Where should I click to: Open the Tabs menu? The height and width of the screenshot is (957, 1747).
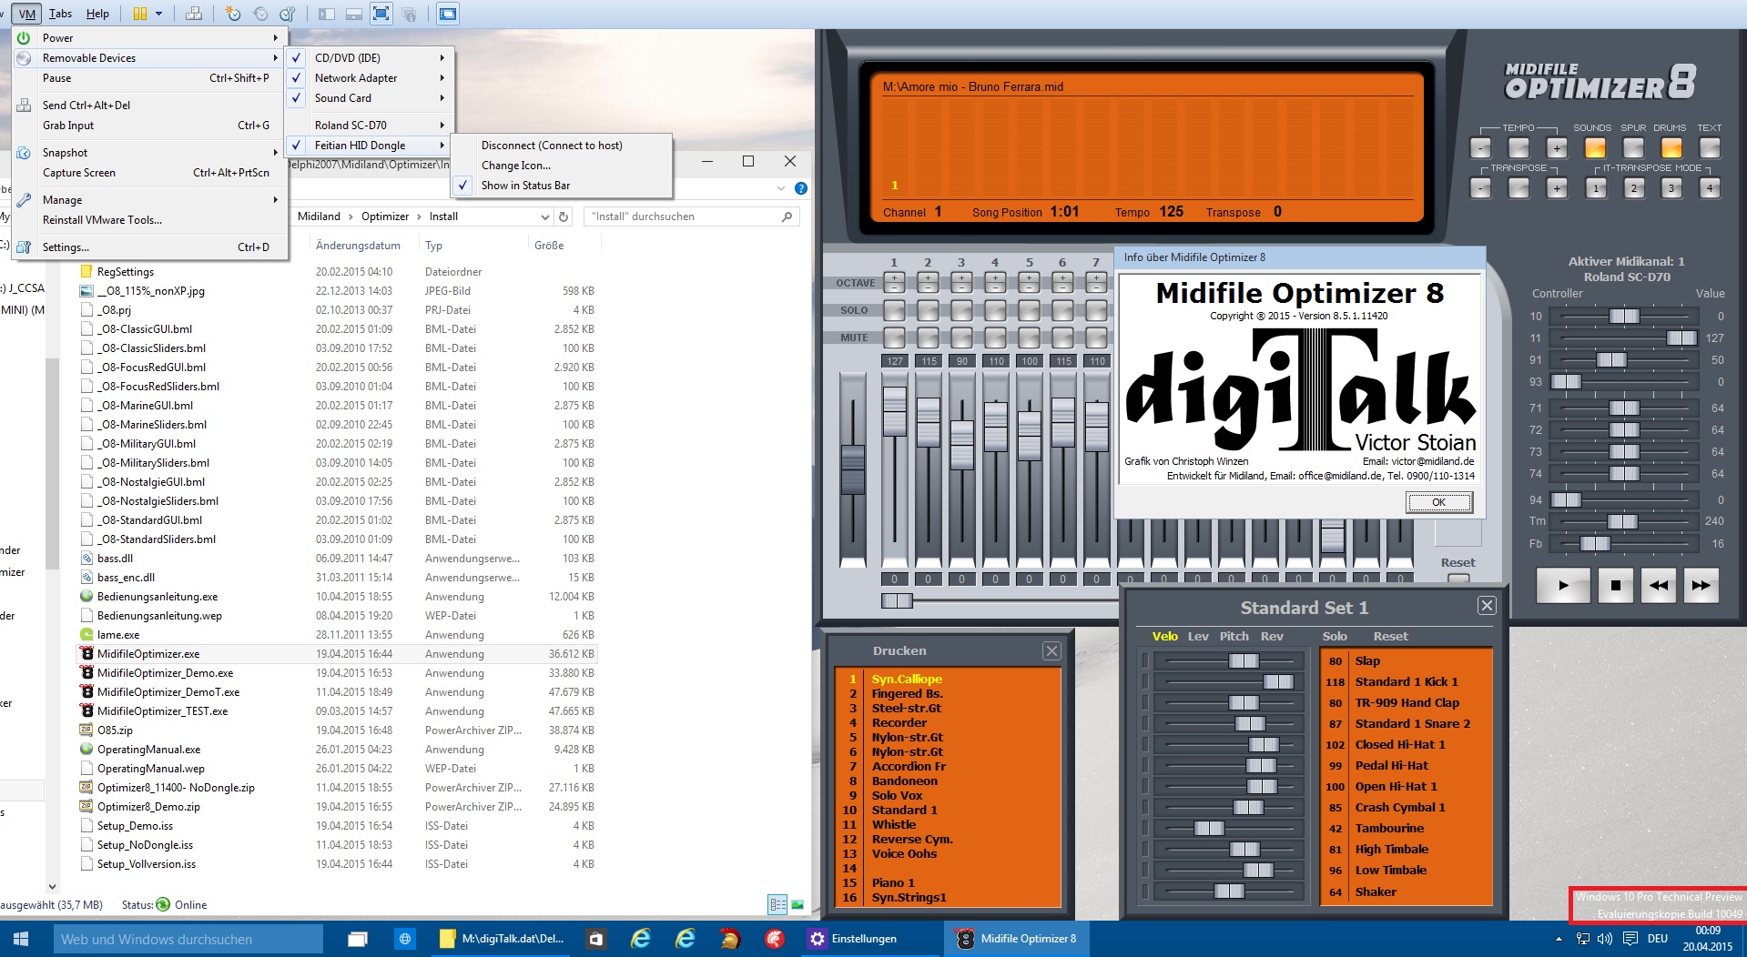coord(61,14)
